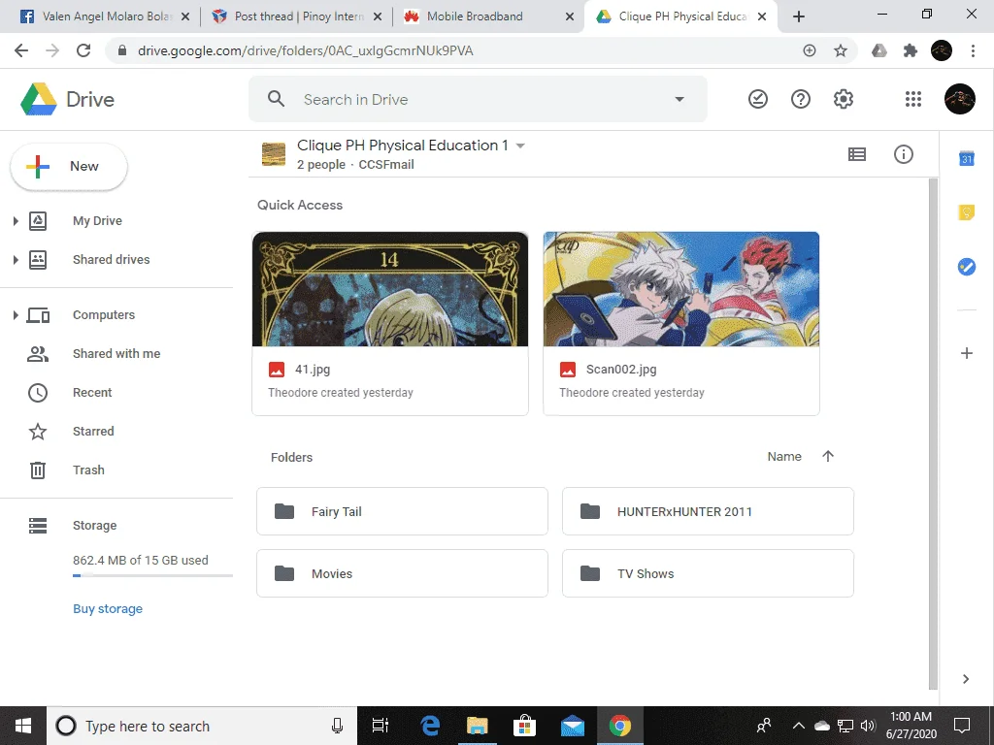
Task: Click the install add icon in the address bar
Action: point(810,50)
